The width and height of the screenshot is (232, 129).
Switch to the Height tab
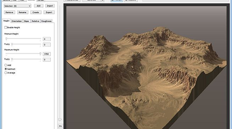[x=6, y=21]
